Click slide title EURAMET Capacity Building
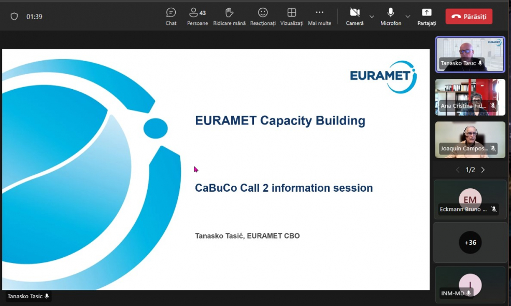This screenshot has width=511, height=306. [280, 121]
